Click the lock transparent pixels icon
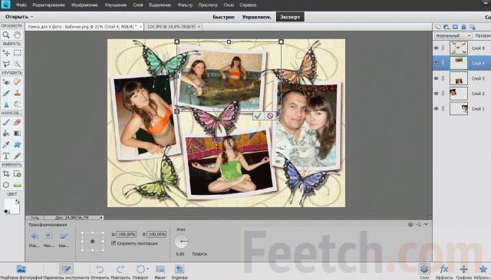The height and width of the screenshot is (280, 491). pos(473,28)
